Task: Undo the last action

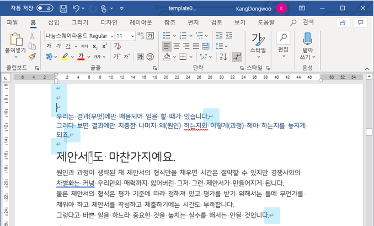Action: [x=76, y=9]
